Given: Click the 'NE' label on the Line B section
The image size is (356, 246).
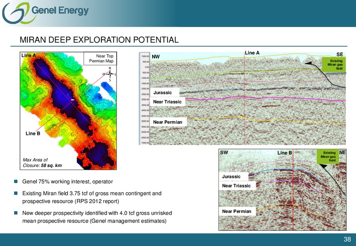Looking at the screenshot, I should (342, 152).
